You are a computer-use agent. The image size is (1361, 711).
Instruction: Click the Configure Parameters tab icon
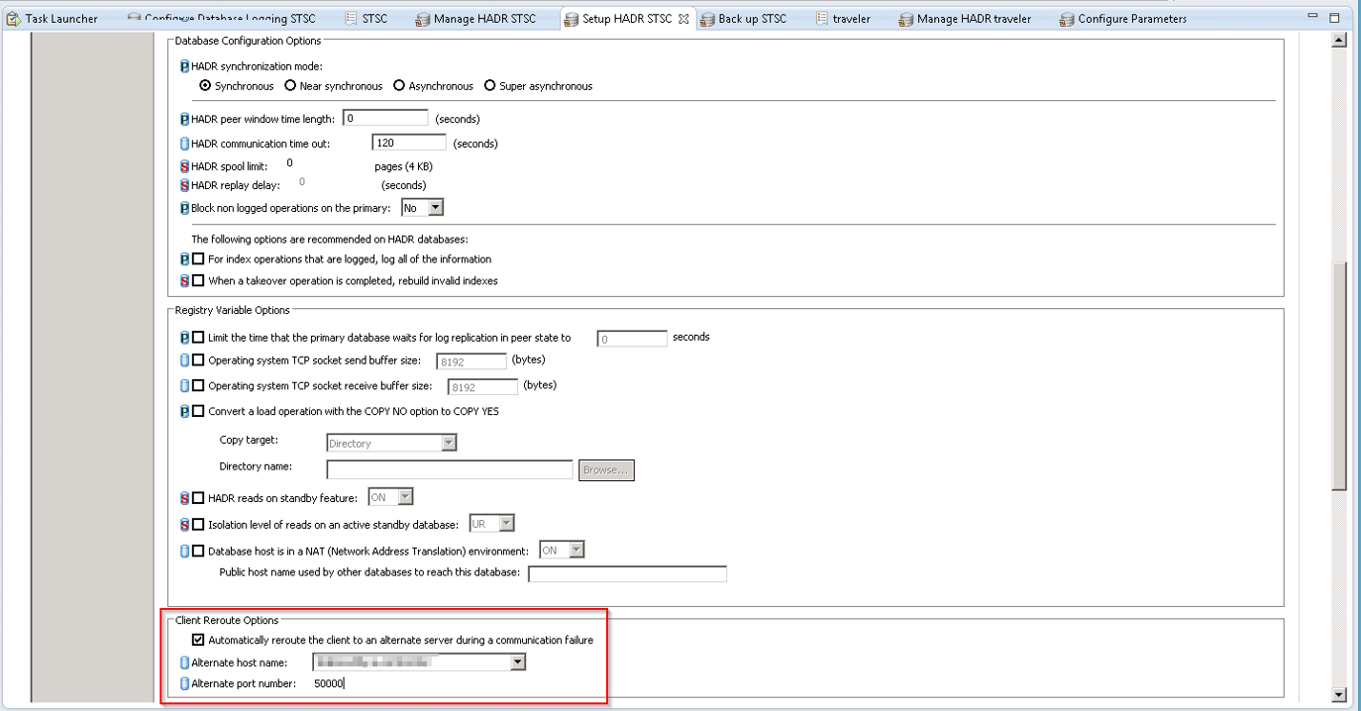coord(1066,19)
